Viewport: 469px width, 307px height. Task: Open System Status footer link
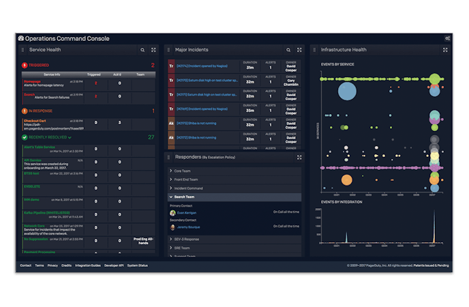[138, 265]
